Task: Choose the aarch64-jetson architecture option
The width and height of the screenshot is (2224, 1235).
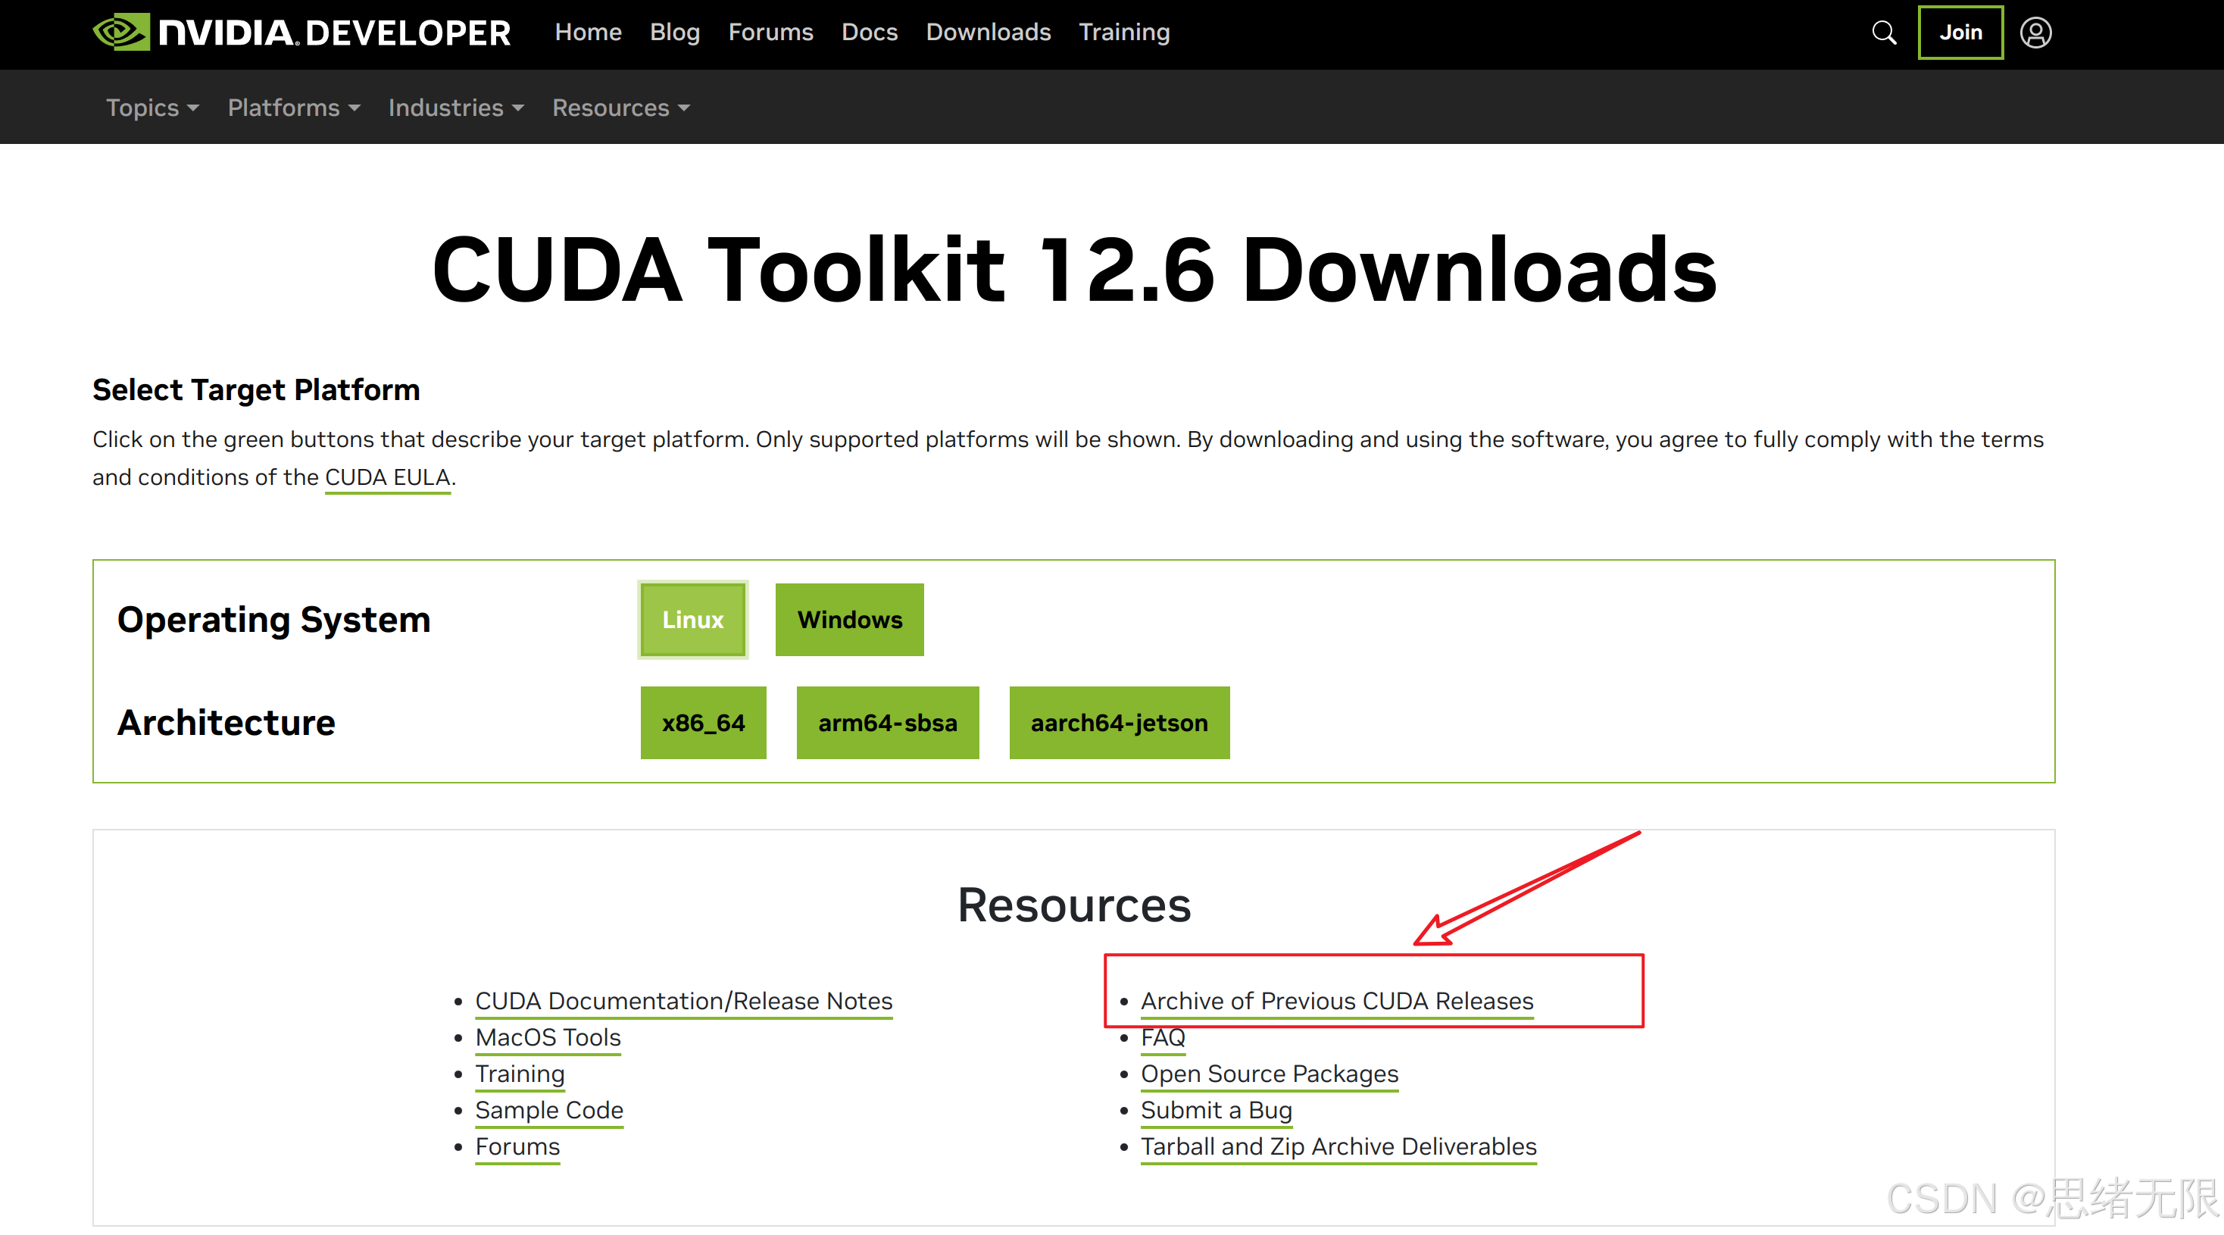Action: [1119, 723]
